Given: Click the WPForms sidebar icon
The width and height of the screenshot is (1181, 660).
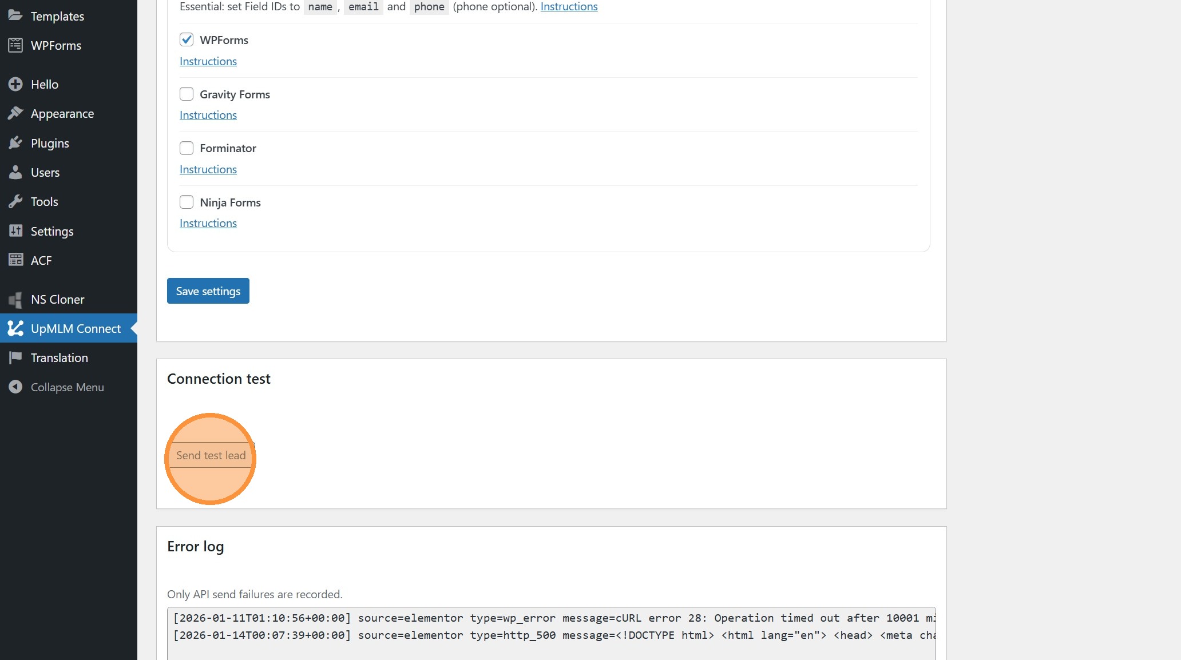Looking at the screenshot, I should coord(15,45).
